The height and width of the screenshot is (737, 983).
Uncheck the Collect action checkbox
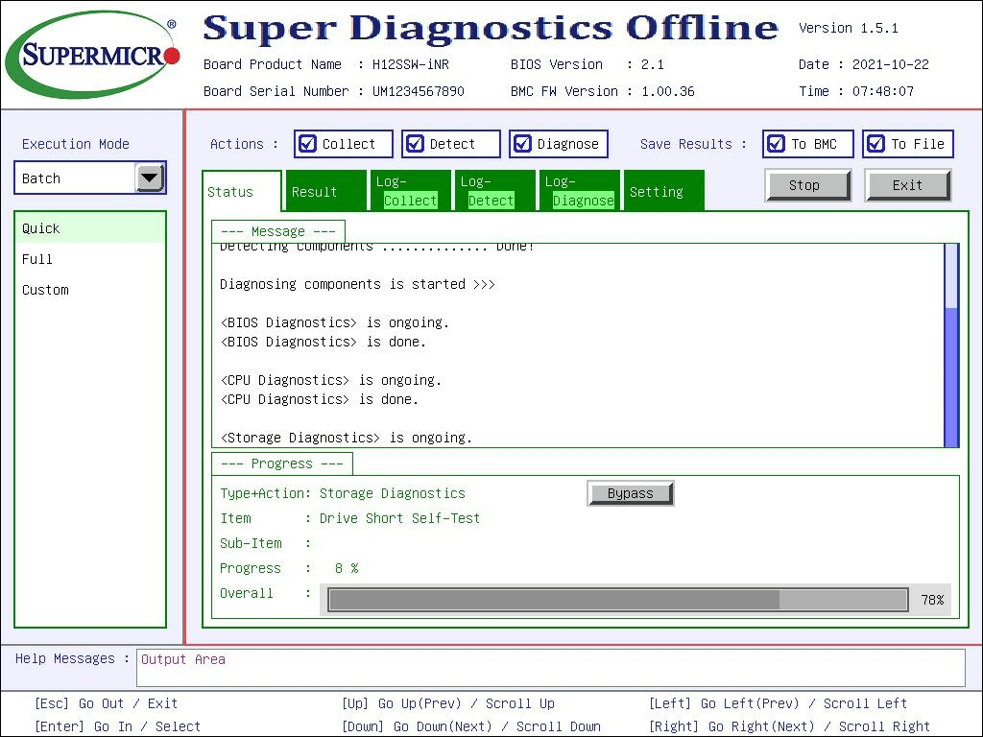308,144
